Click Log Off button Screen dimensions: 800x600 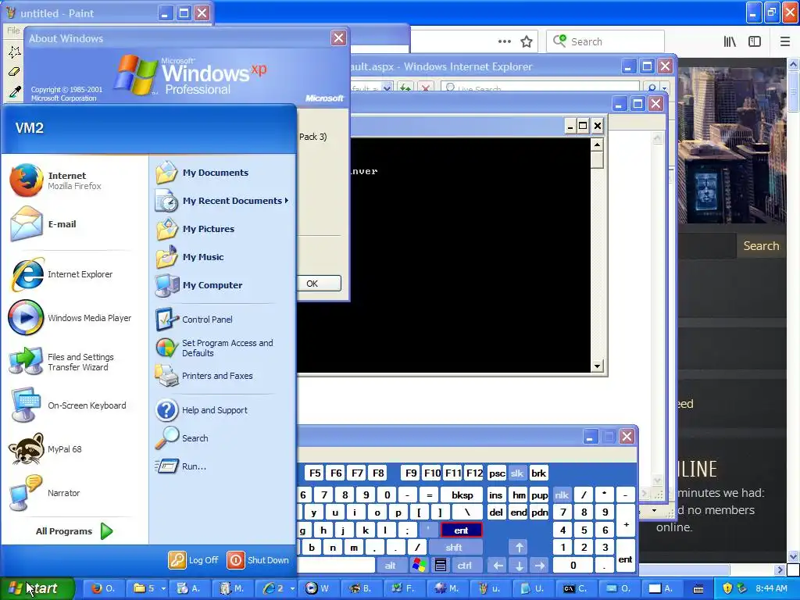[194, 560]
